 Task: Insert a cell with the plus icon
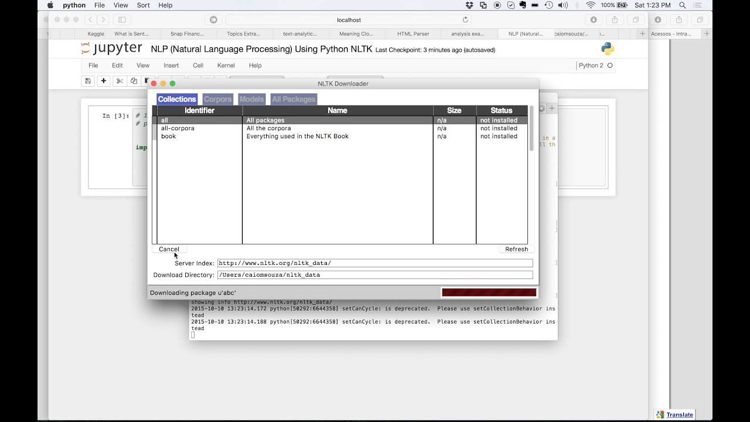(104, 81)
